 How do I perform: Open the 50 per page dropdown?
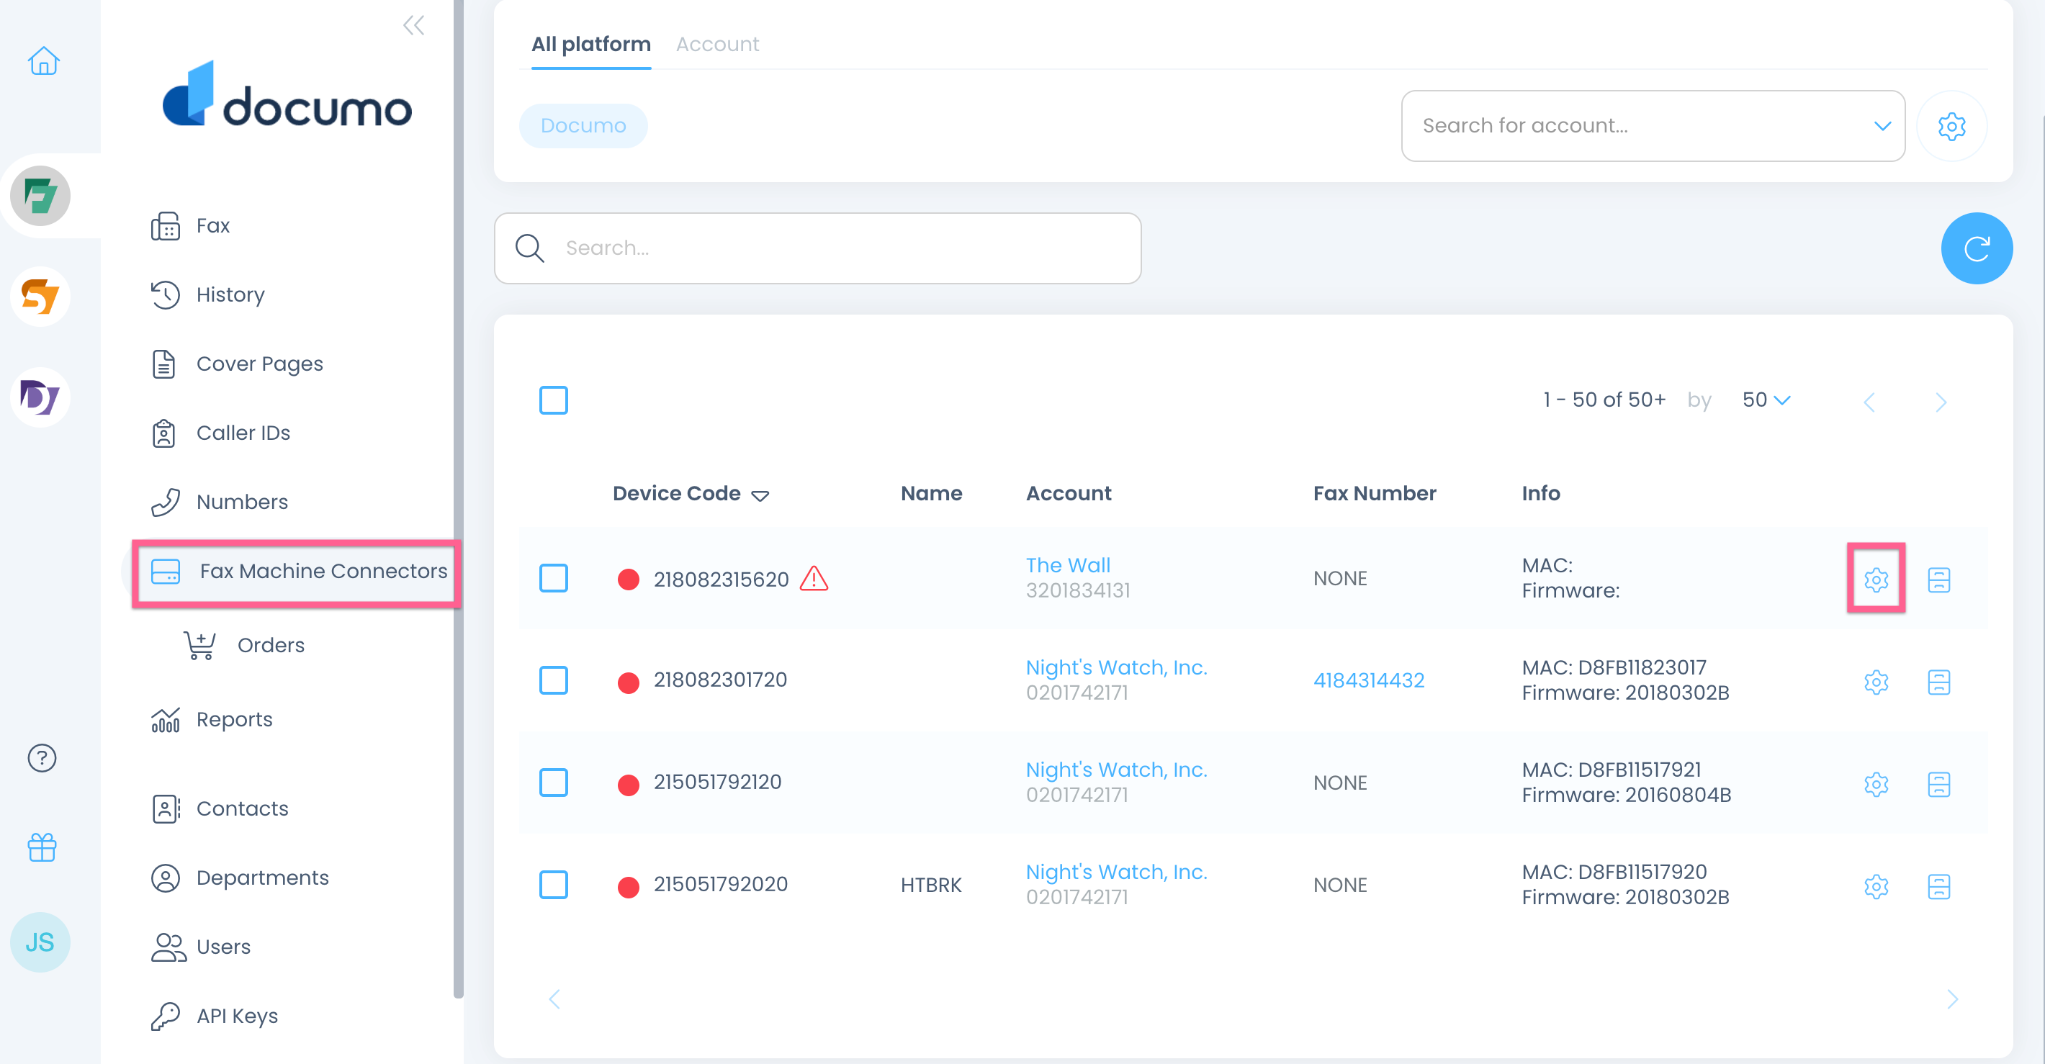pyautogui.click(x=1766, y=400)
